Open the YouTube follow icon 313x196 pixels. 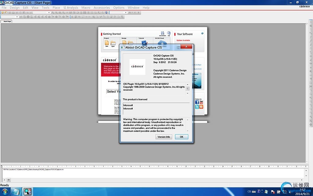click(x=201, y=102)
